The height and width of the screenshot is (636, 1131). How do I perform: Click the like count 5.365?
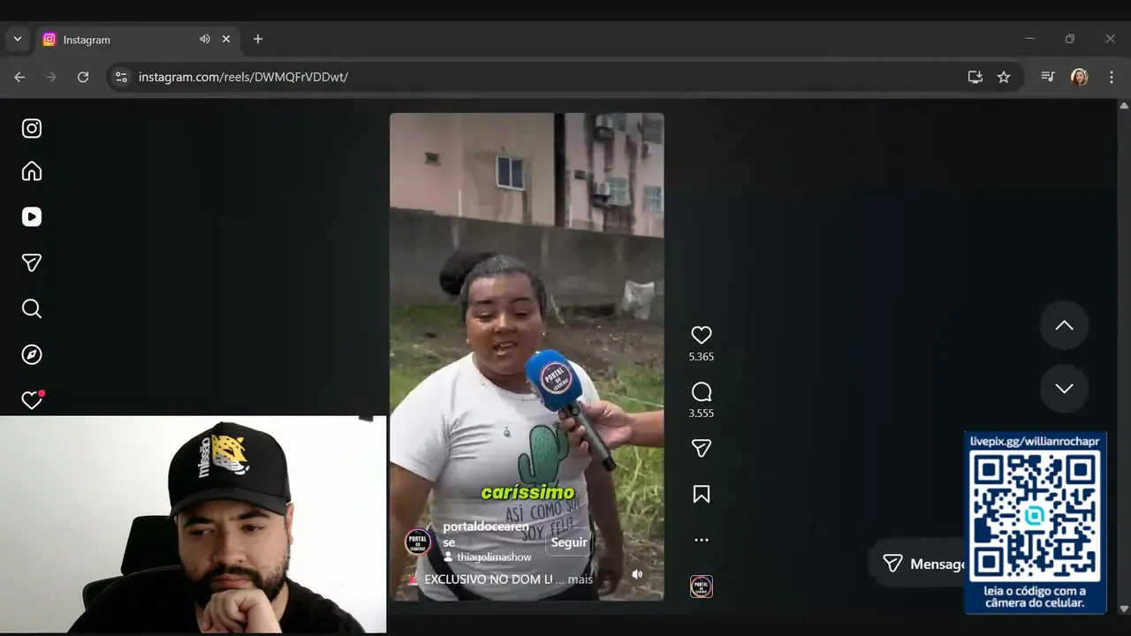702,357
